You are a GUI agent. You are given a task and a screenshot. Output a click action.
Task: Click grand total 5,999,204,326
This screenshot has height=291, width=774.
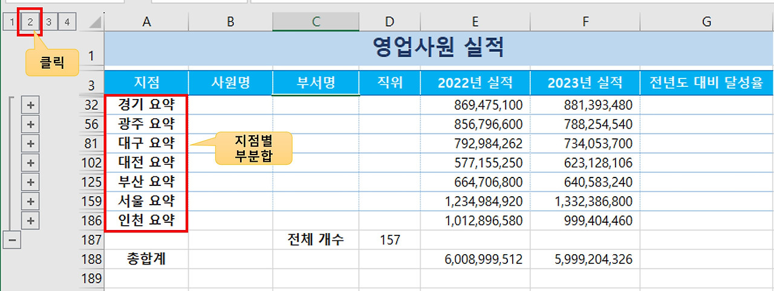[585, 260]
